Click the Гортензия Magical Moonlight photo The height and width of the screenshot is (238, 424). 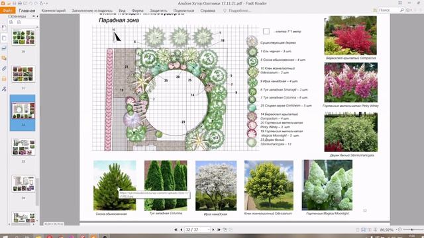(x=327, y=185)
